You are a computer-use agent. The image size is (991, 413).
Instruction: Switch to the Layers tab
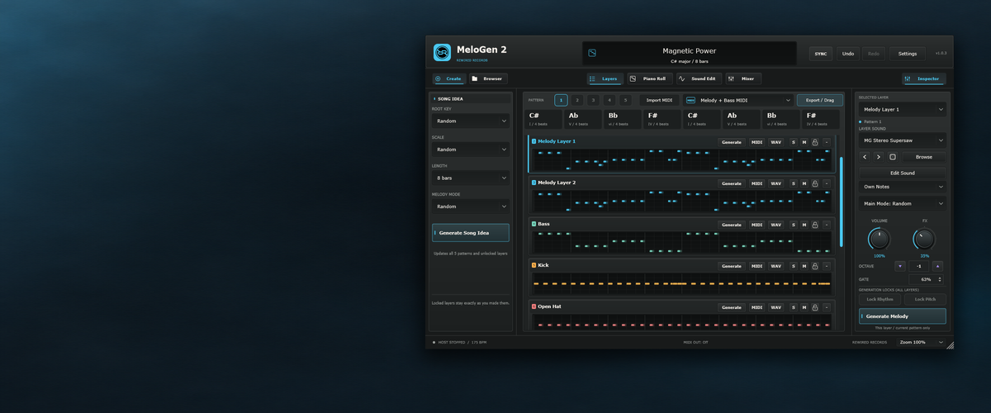(605, 78)
